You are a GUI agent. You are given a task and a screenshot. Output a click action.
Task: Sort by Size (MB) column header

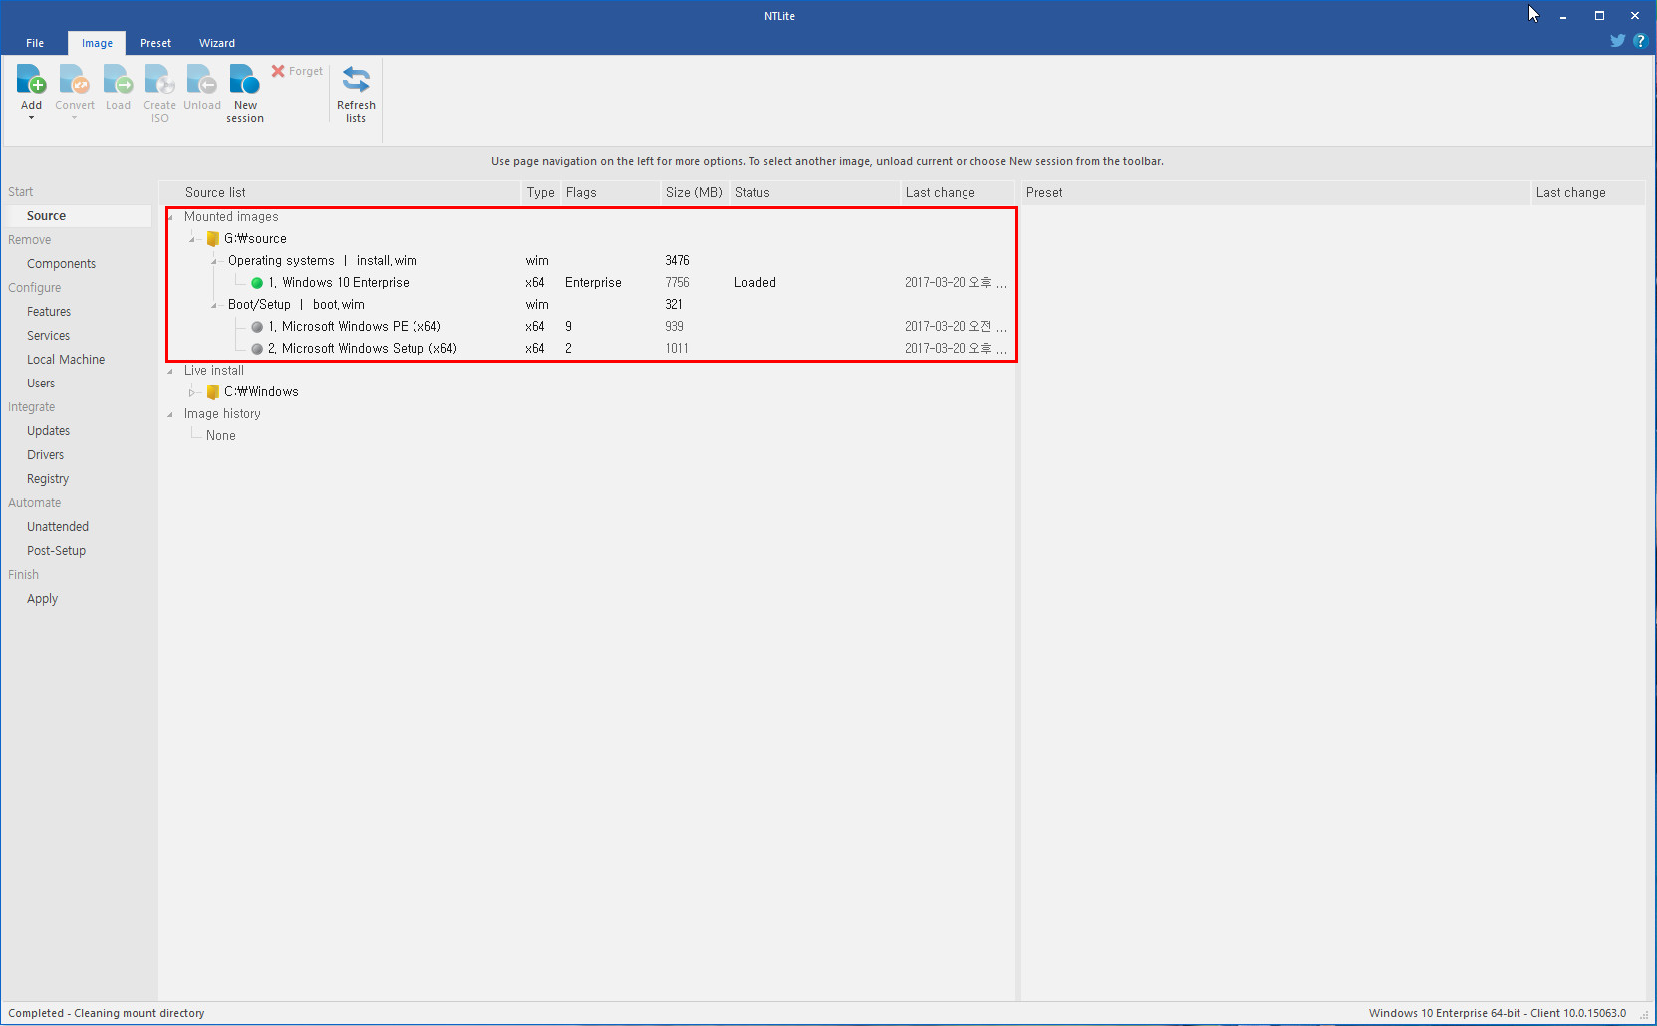[694, 193]
